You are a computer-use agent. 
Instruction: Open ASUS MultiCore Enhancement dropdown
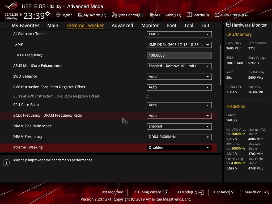(x=179, y=66)
